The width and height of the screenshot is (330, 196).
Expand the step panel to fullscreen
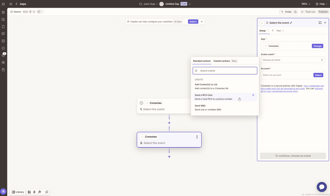(320, 23)
